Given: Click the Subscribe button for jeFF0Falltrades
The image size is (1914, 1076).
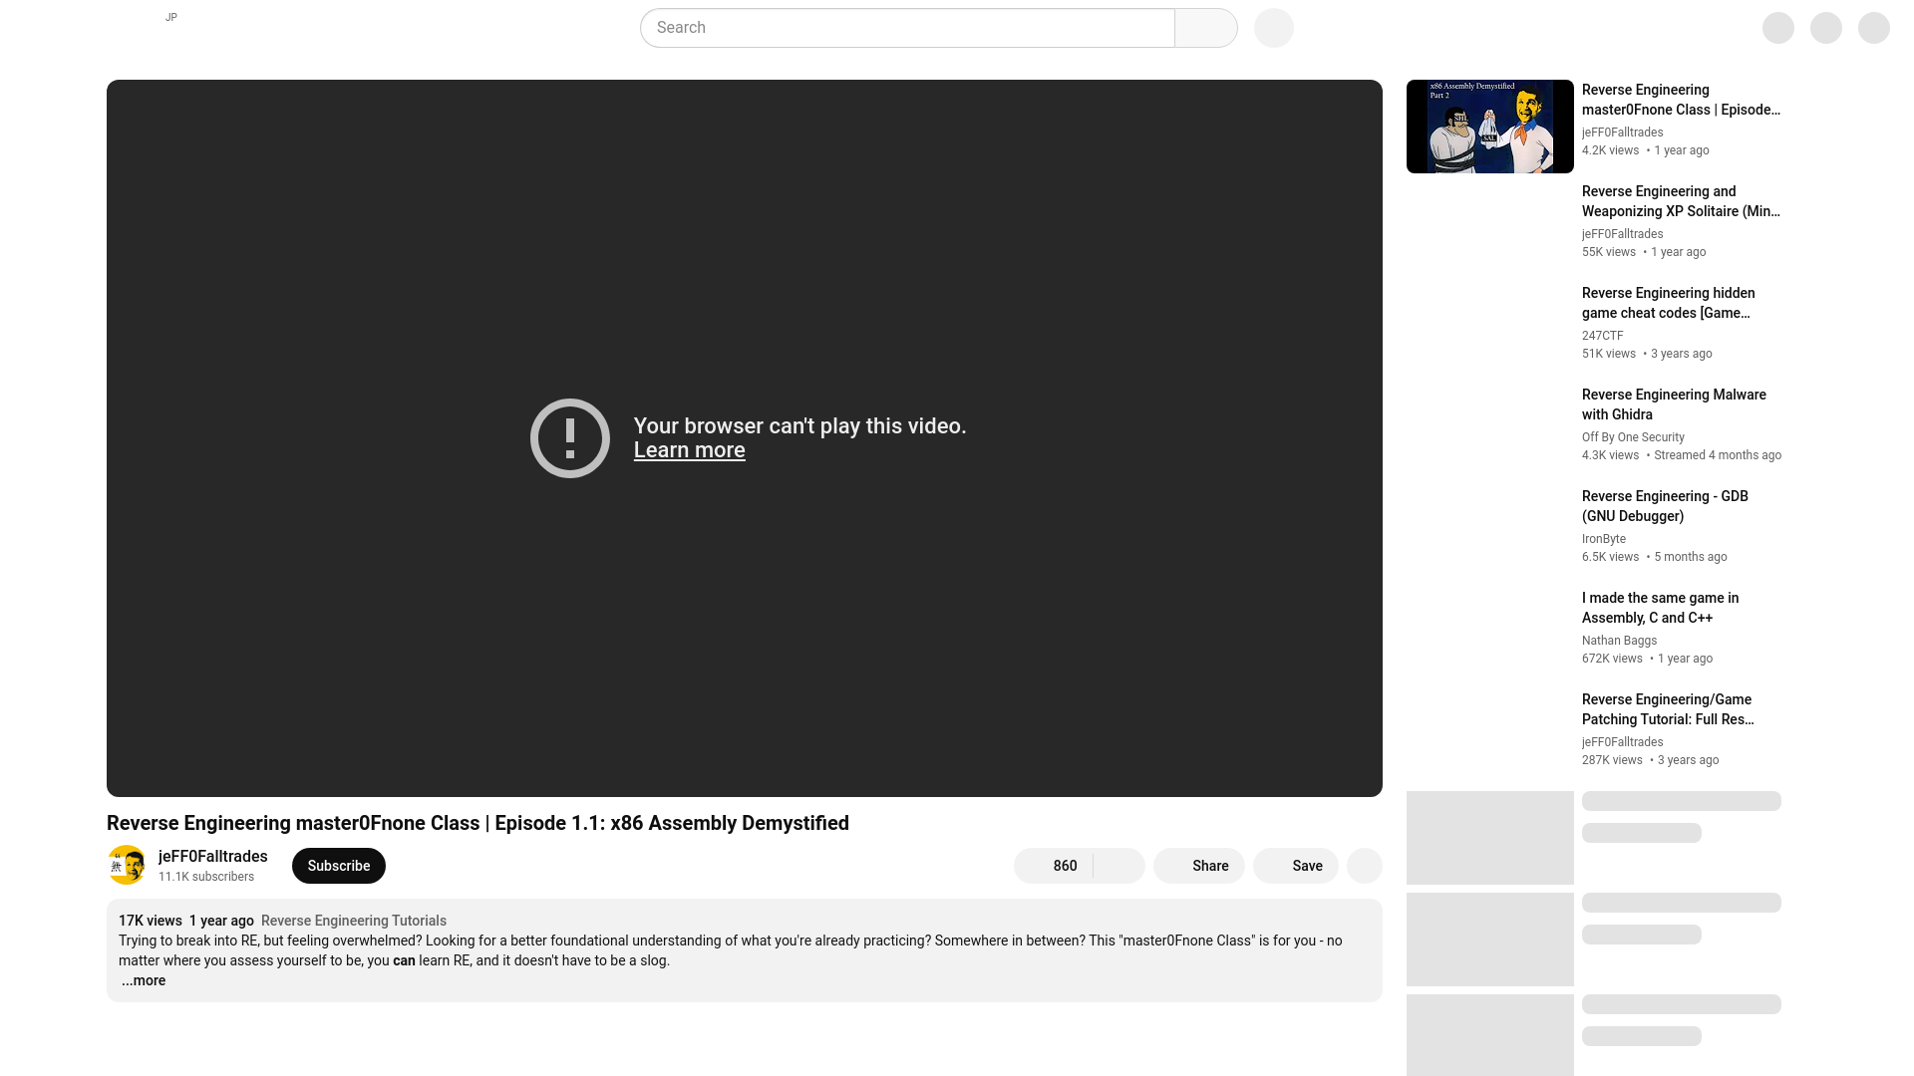Looking at the screenshot, I should point(338,866).
